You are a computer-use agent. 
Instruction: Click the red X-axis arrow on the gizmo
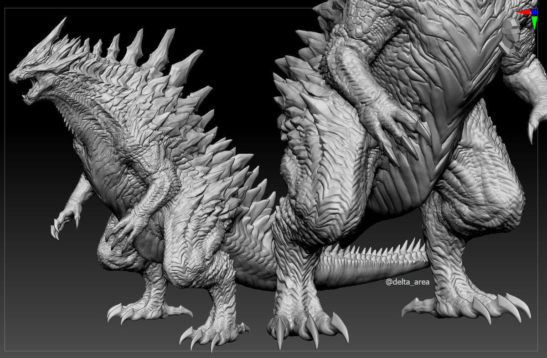tap(523, 12)
